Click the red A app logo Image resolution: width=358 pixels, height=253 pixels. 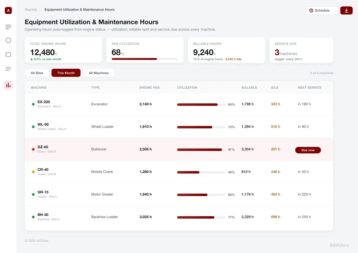click(8, 10)
